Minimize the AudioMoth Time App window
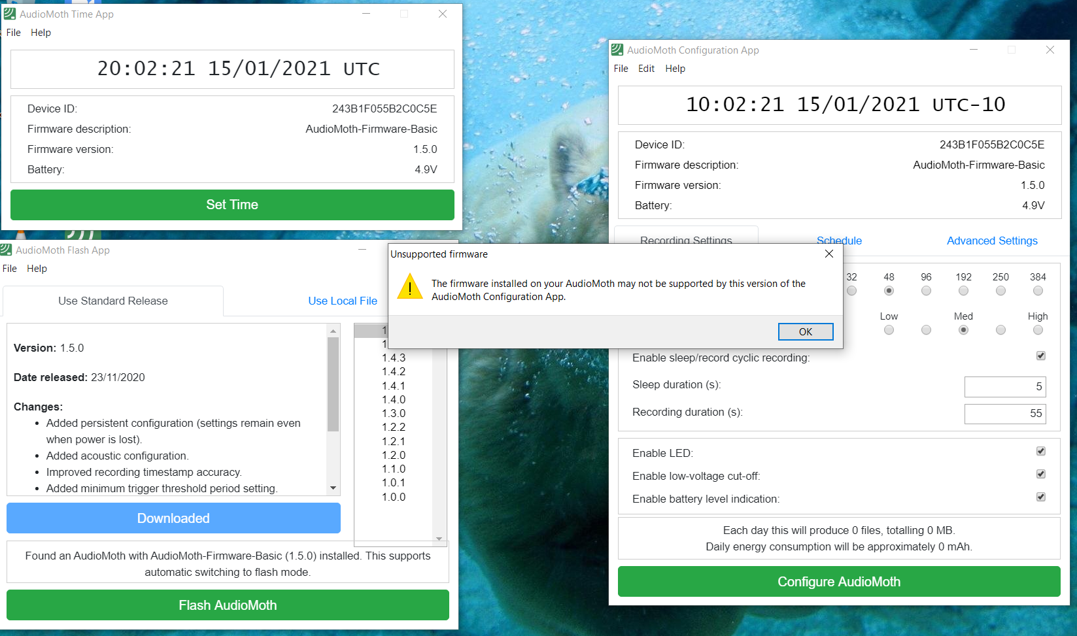This screenshot has height=636, width=1077. (366, 14)
